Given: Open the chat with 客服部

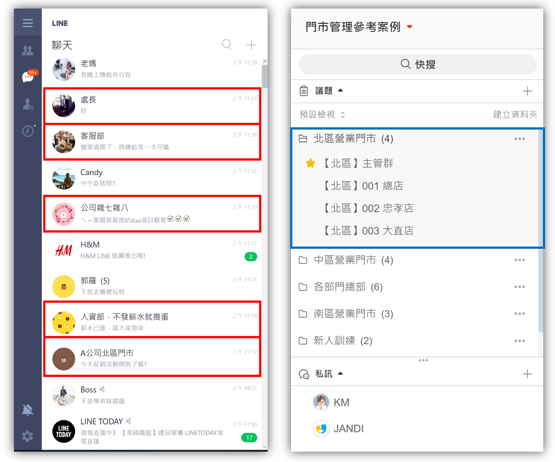Looking at the screenshot, I should (x=152, y=142).
